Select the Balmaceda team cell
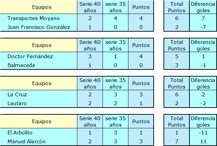Viewport: 217px width, 146px height. pyautogui.click(x=21, y=65)
